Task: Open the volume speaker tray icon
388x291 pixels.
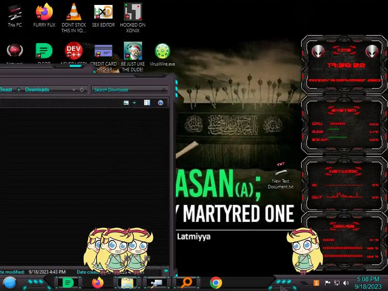Action: (346, 283)
